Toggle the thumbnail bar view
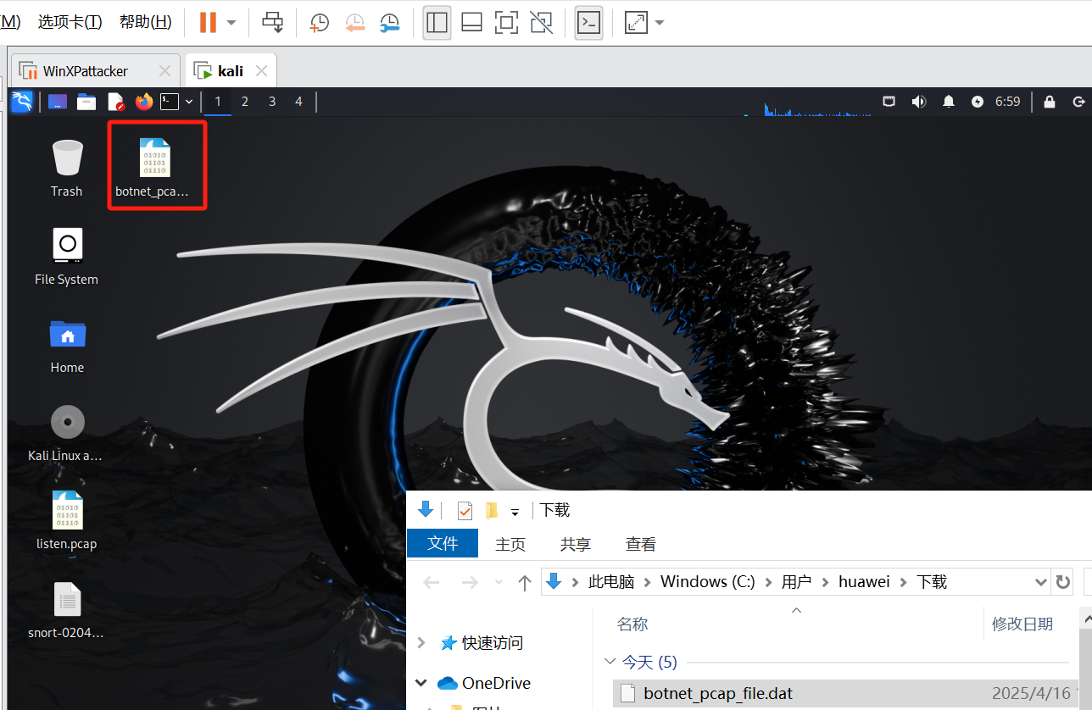Image resolution: width=1092 pixels, height=710 pixels. pyautogui.click(x=471, y=23)
